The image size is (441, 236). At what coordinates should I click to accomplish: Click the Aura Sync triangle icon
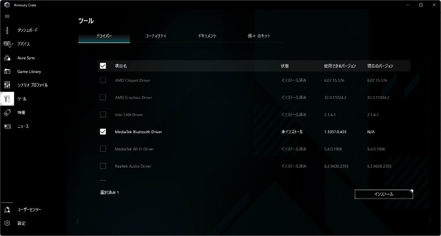[x=7, y=58]
